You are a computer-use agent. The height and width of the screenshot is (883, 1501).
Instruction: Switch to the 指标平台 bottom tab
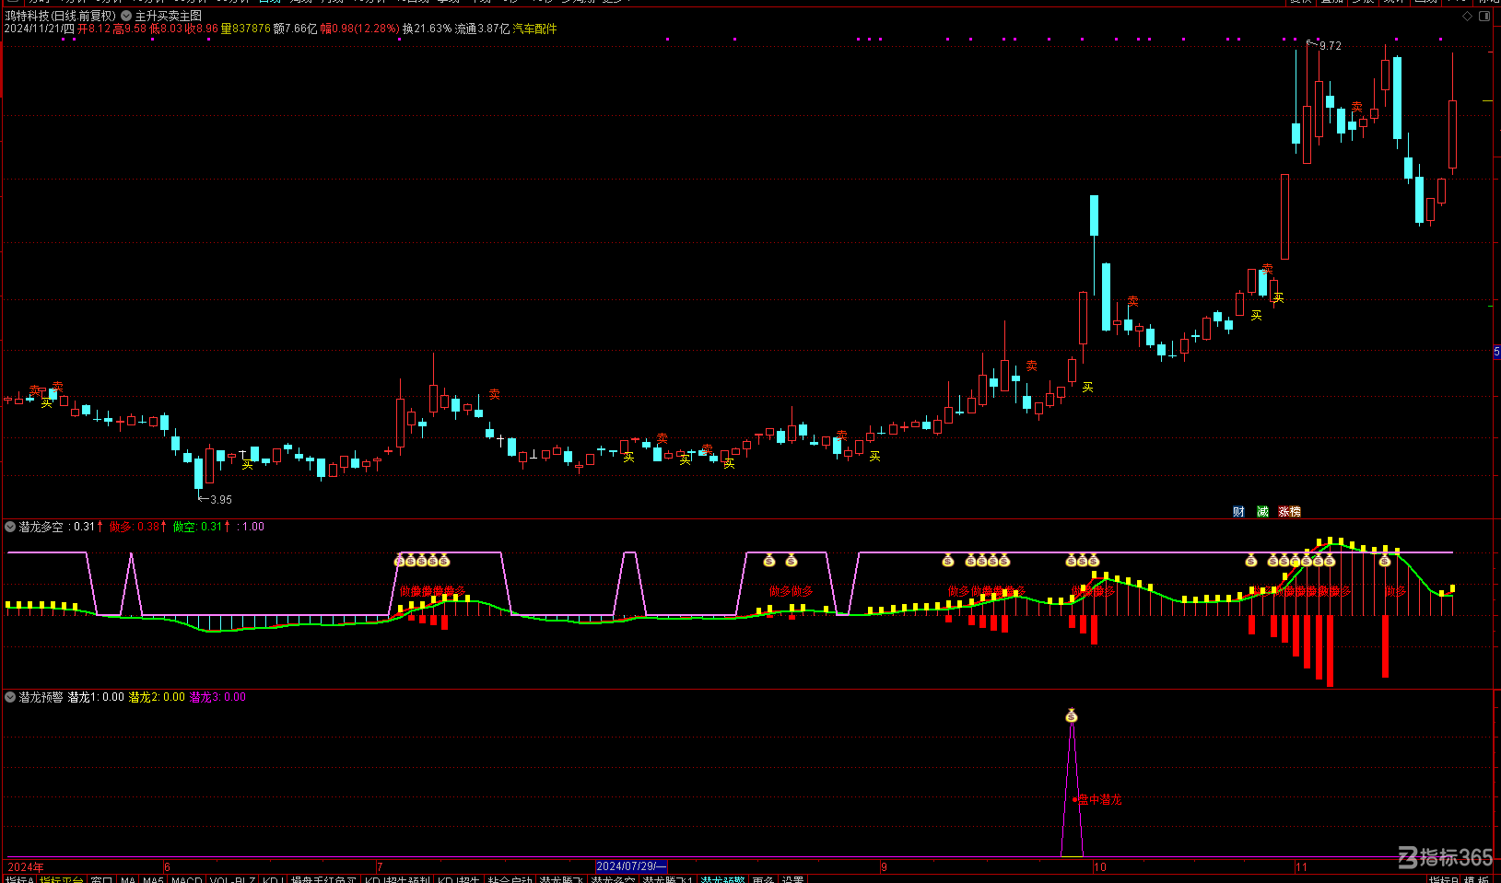click(62, 880)
